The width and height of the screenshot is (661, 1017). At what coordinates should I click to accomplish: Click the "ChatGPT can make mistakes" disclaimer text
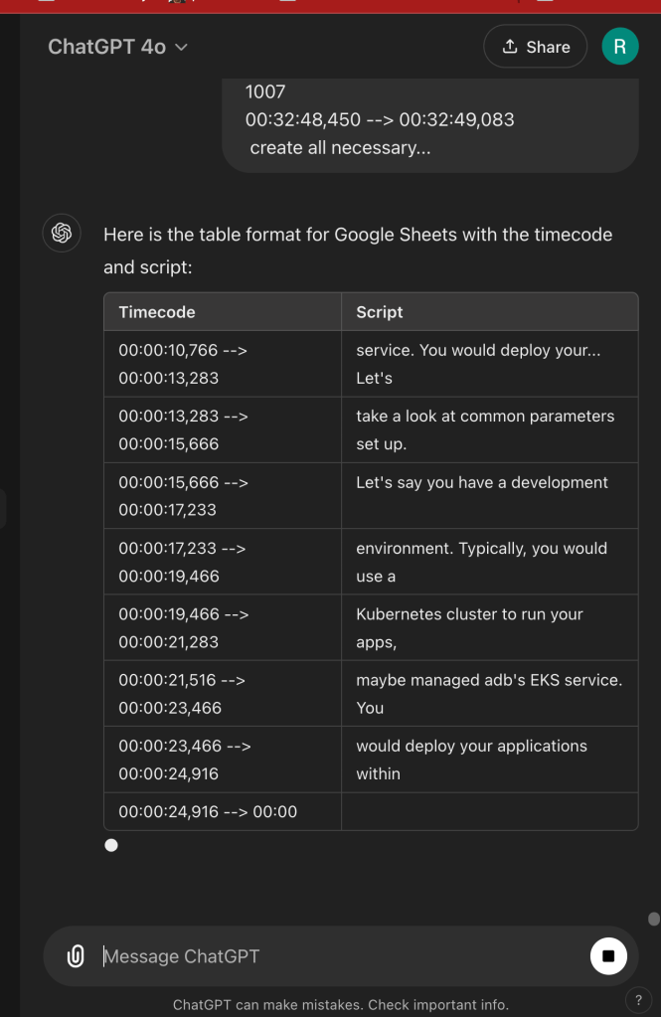[341, 1005]
